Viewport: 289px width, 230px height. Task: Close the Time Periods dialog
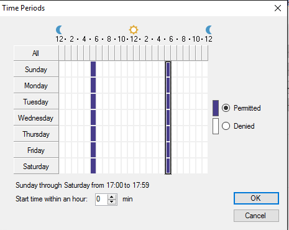pos(278,8)
